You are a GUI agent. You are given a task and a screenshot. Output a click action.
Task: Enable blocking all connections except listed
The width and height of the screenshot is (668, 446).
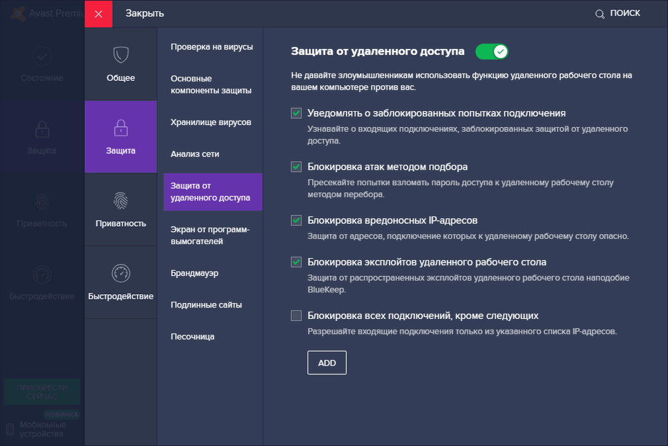coord(297,316)
